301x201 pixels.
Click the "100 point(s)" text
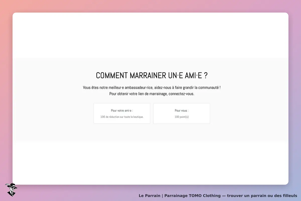coord(182,117)
